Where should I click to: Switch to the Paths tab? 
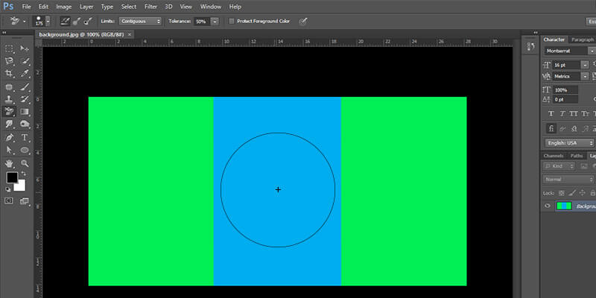point(577,156)
